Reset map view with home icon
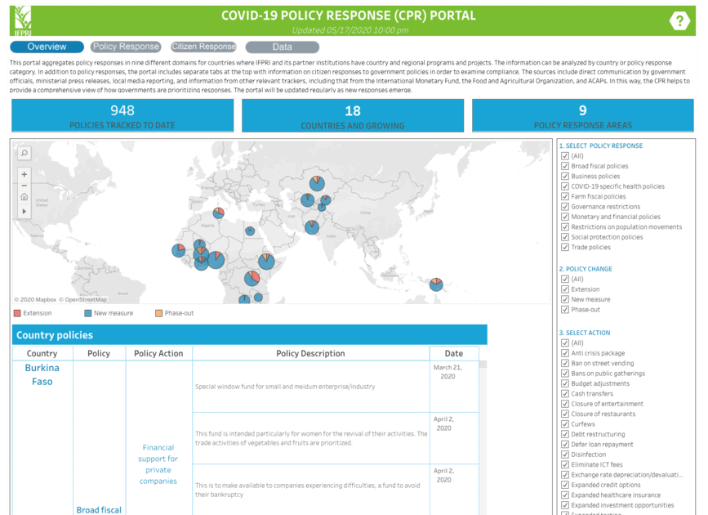 (24, 197)
